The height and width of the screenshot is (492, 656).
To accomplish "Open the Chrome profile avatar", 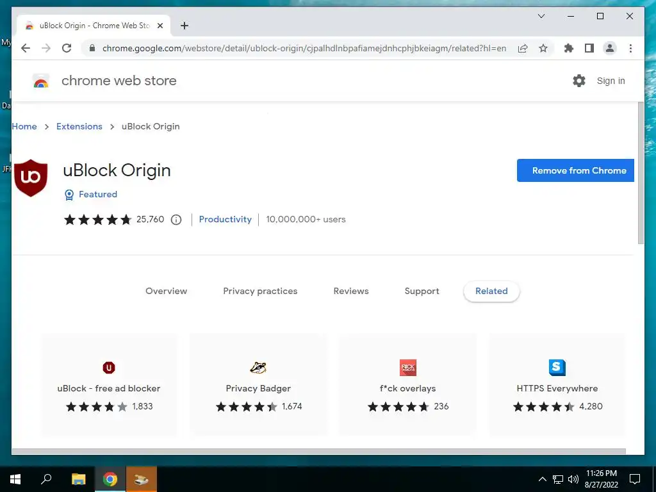I will (x=610, y=48).
